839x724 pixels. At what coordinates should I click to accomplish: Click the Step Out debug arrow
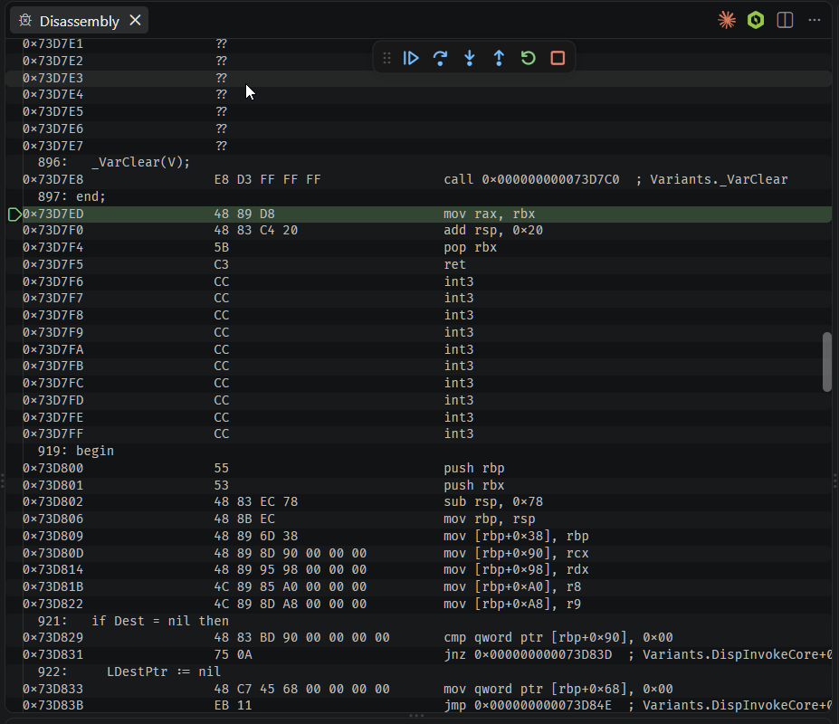point(499,58)
